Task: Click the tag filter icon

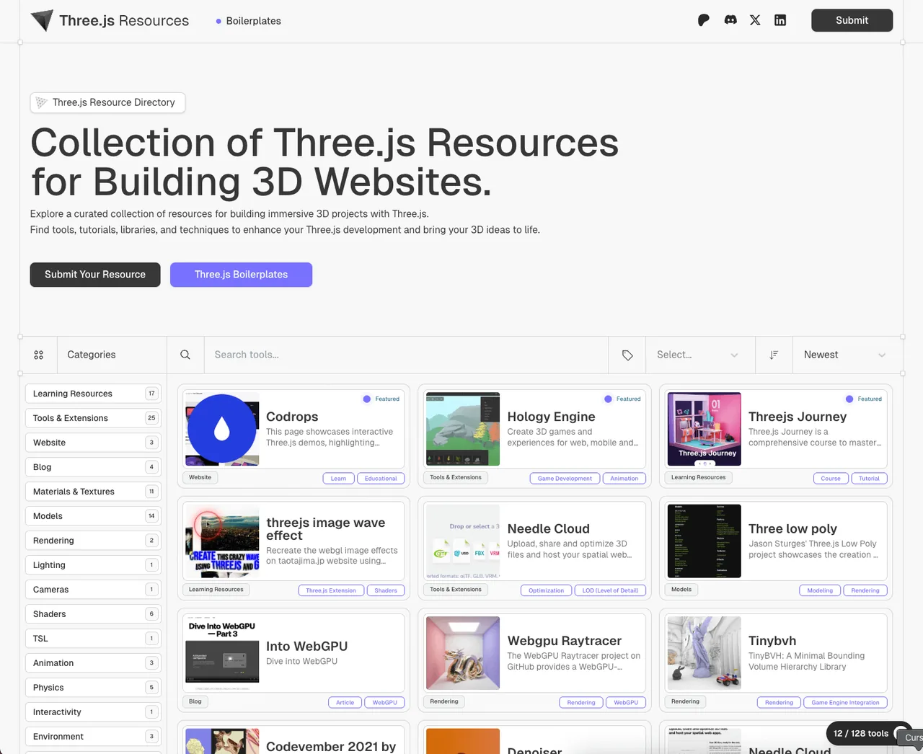Action: [x=627, y=355]
